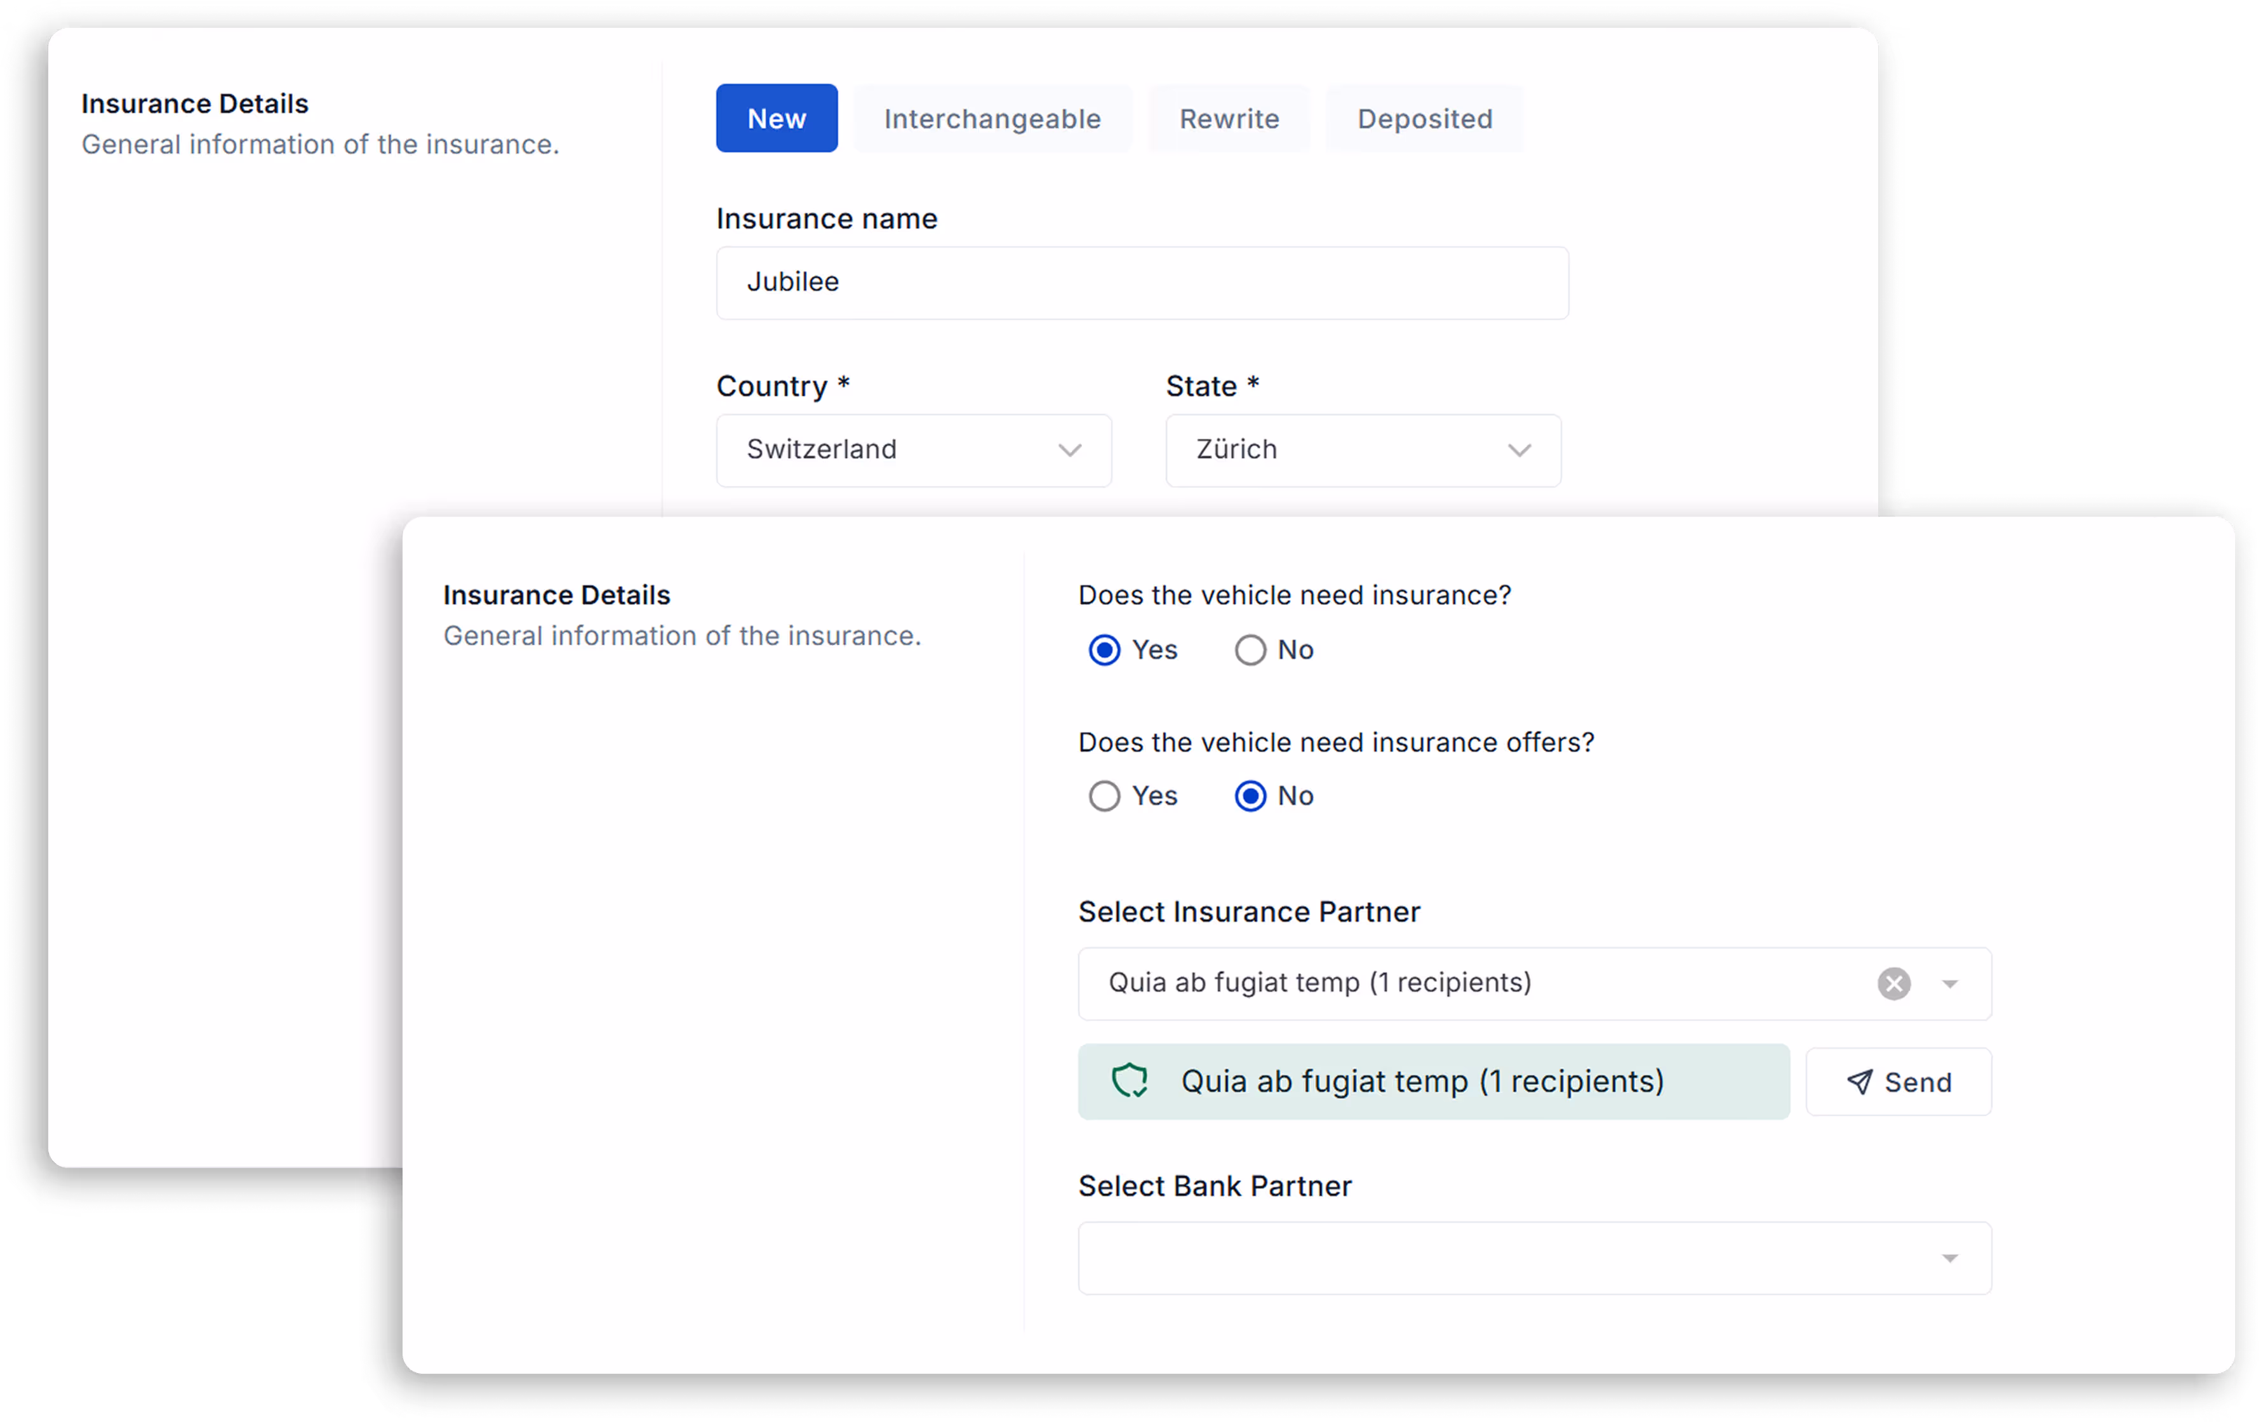2263x1422 pixels.
Task: Switch to the Interchangeable tab
Action: pos(991,119)
